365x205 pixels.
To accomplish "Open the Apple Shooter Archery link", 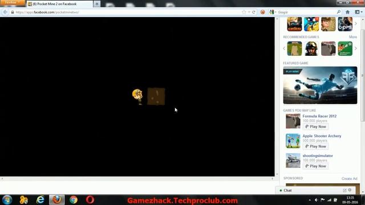I will coord(322,136).
